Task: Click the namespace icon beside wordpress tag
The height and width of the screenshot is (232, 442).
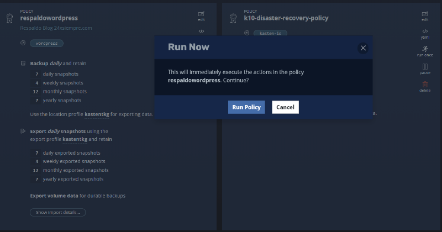Action: click(23, 43)
